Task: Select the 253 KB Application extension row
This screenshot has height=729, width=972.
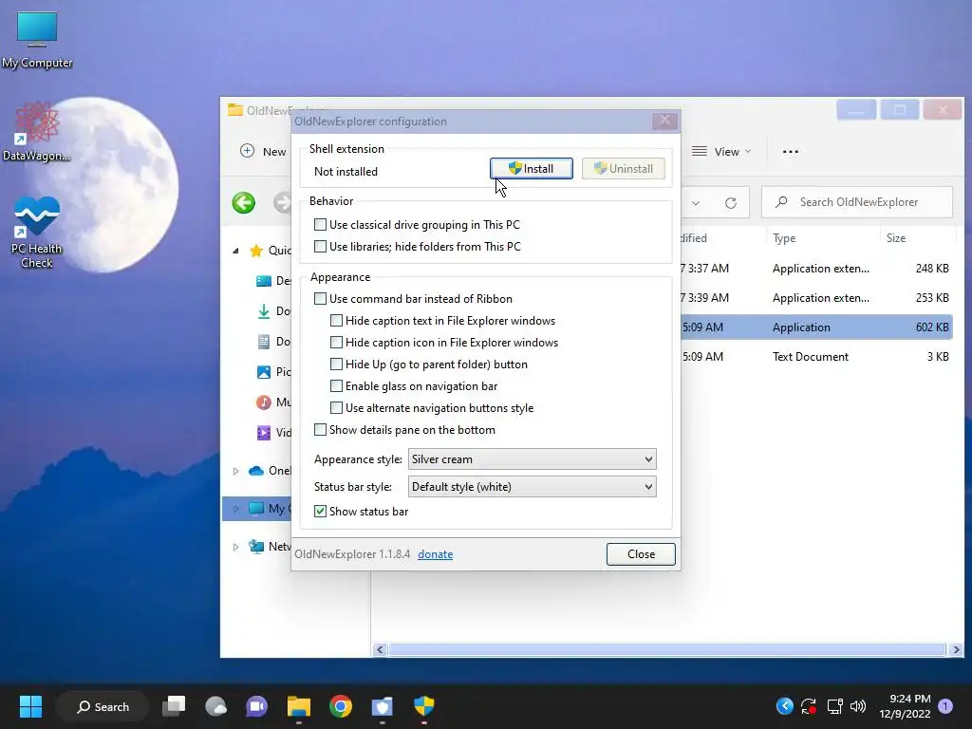Action: [816, 297]
